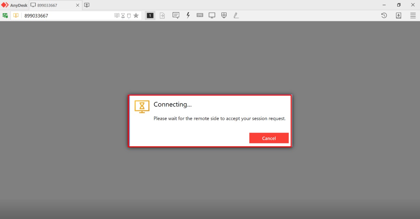Open the AnyDesk home tab

[14, 5]
